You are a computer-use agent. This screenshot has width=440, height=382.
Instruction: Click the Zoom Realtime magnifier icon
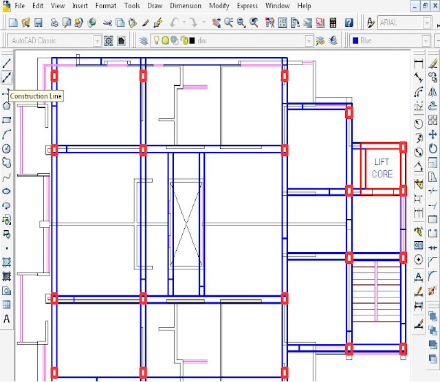[x=228, y=23]
